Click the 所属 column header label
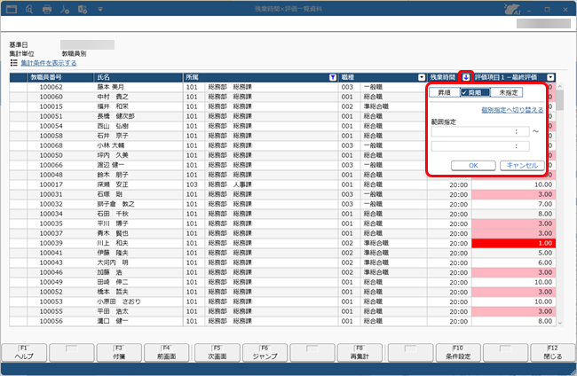 point(192,77)
